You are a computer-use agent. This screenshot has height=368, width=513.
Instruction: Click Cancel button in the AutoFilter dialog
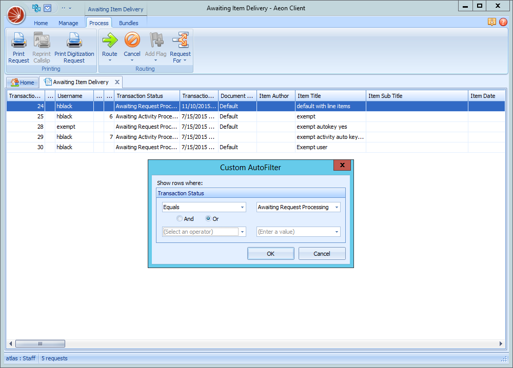322,254
